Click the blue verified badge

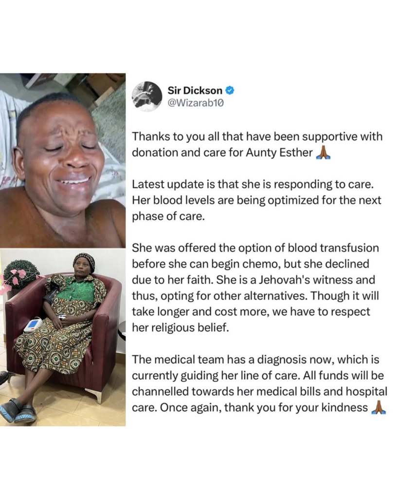(230, 90)
